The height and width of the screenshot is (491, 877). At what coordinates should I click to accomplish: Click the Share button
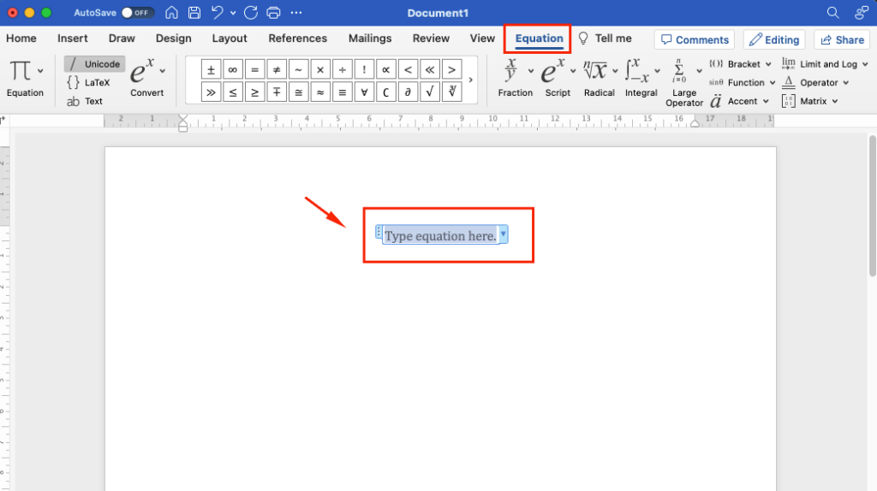click(x=841, y=39)
